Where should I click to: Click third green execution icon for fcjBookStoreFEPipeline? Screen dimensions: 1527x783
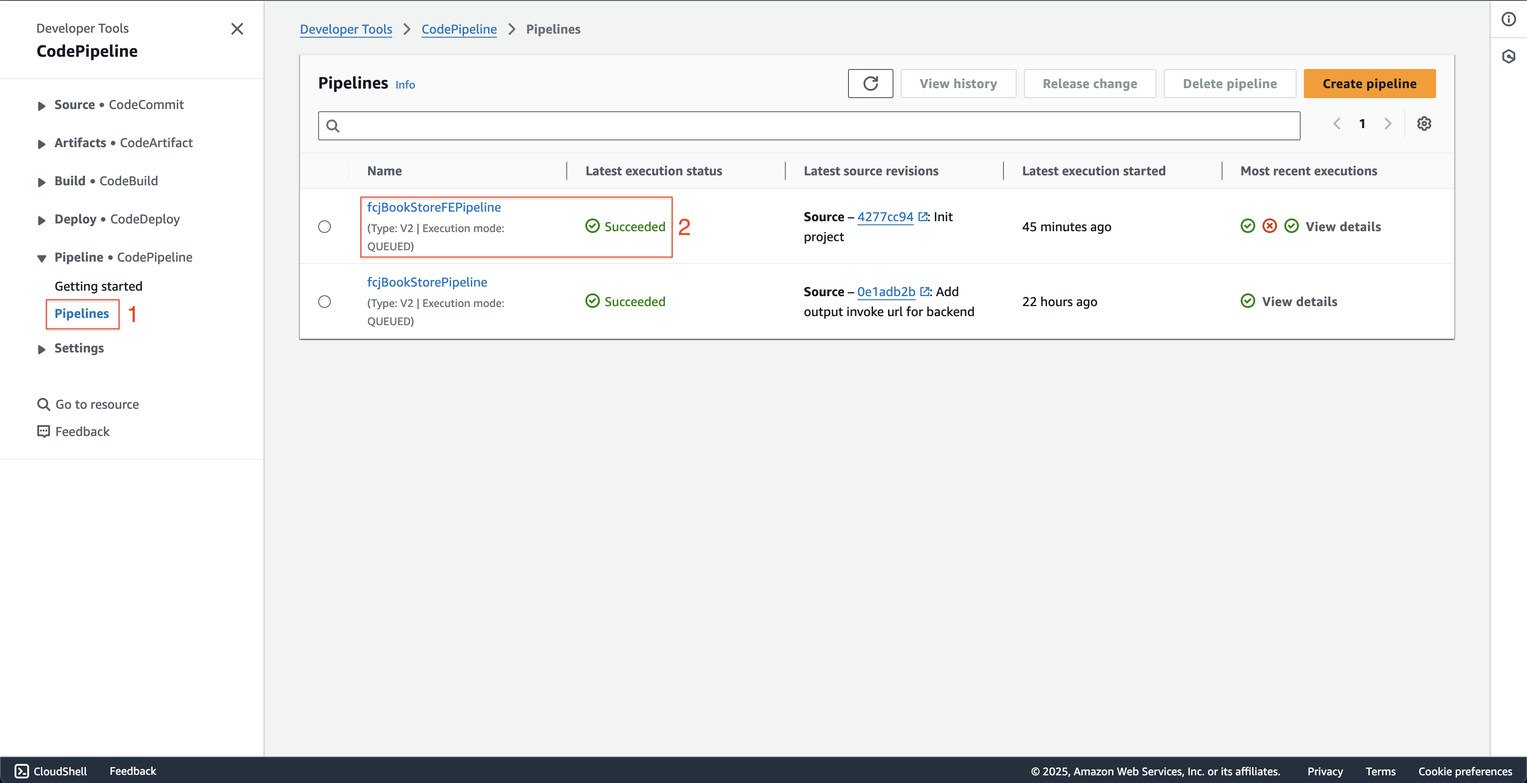[x=1291, y=226]
